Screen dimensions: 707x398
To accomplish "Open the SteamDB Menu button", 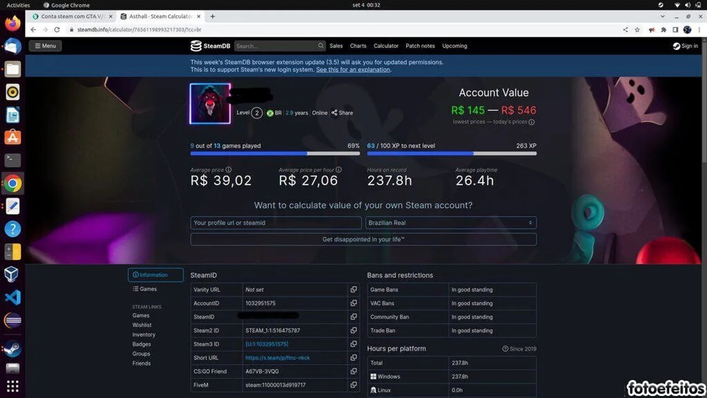I will tap(45, 46).
